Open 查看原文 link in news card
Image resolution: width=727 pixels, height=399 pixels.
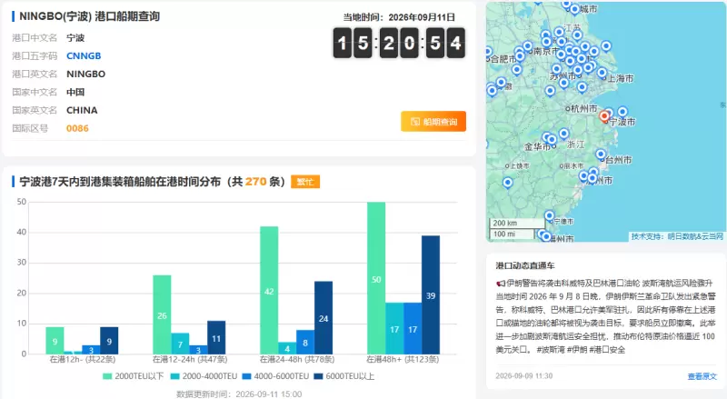(702, 376)
